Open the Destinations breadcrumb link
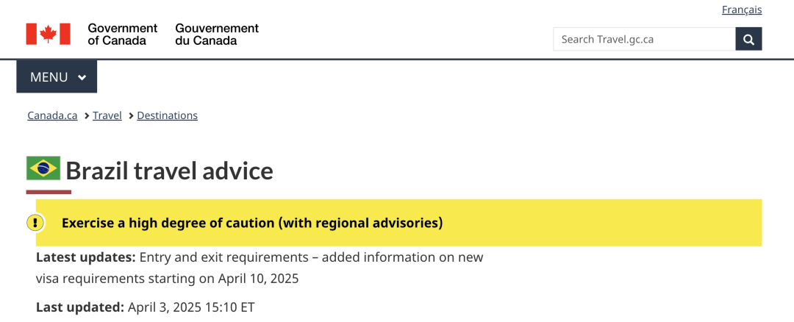This screenshot has width=794, height=322. pos(168,115)
